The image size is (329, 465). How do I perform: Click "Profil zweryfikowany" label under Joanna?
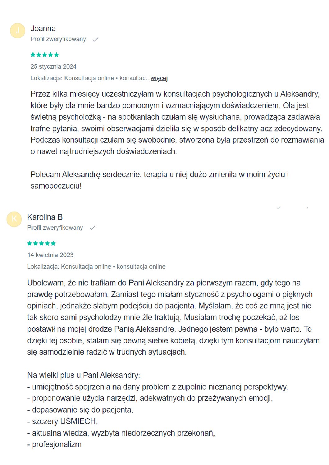[x=58, y=39]
